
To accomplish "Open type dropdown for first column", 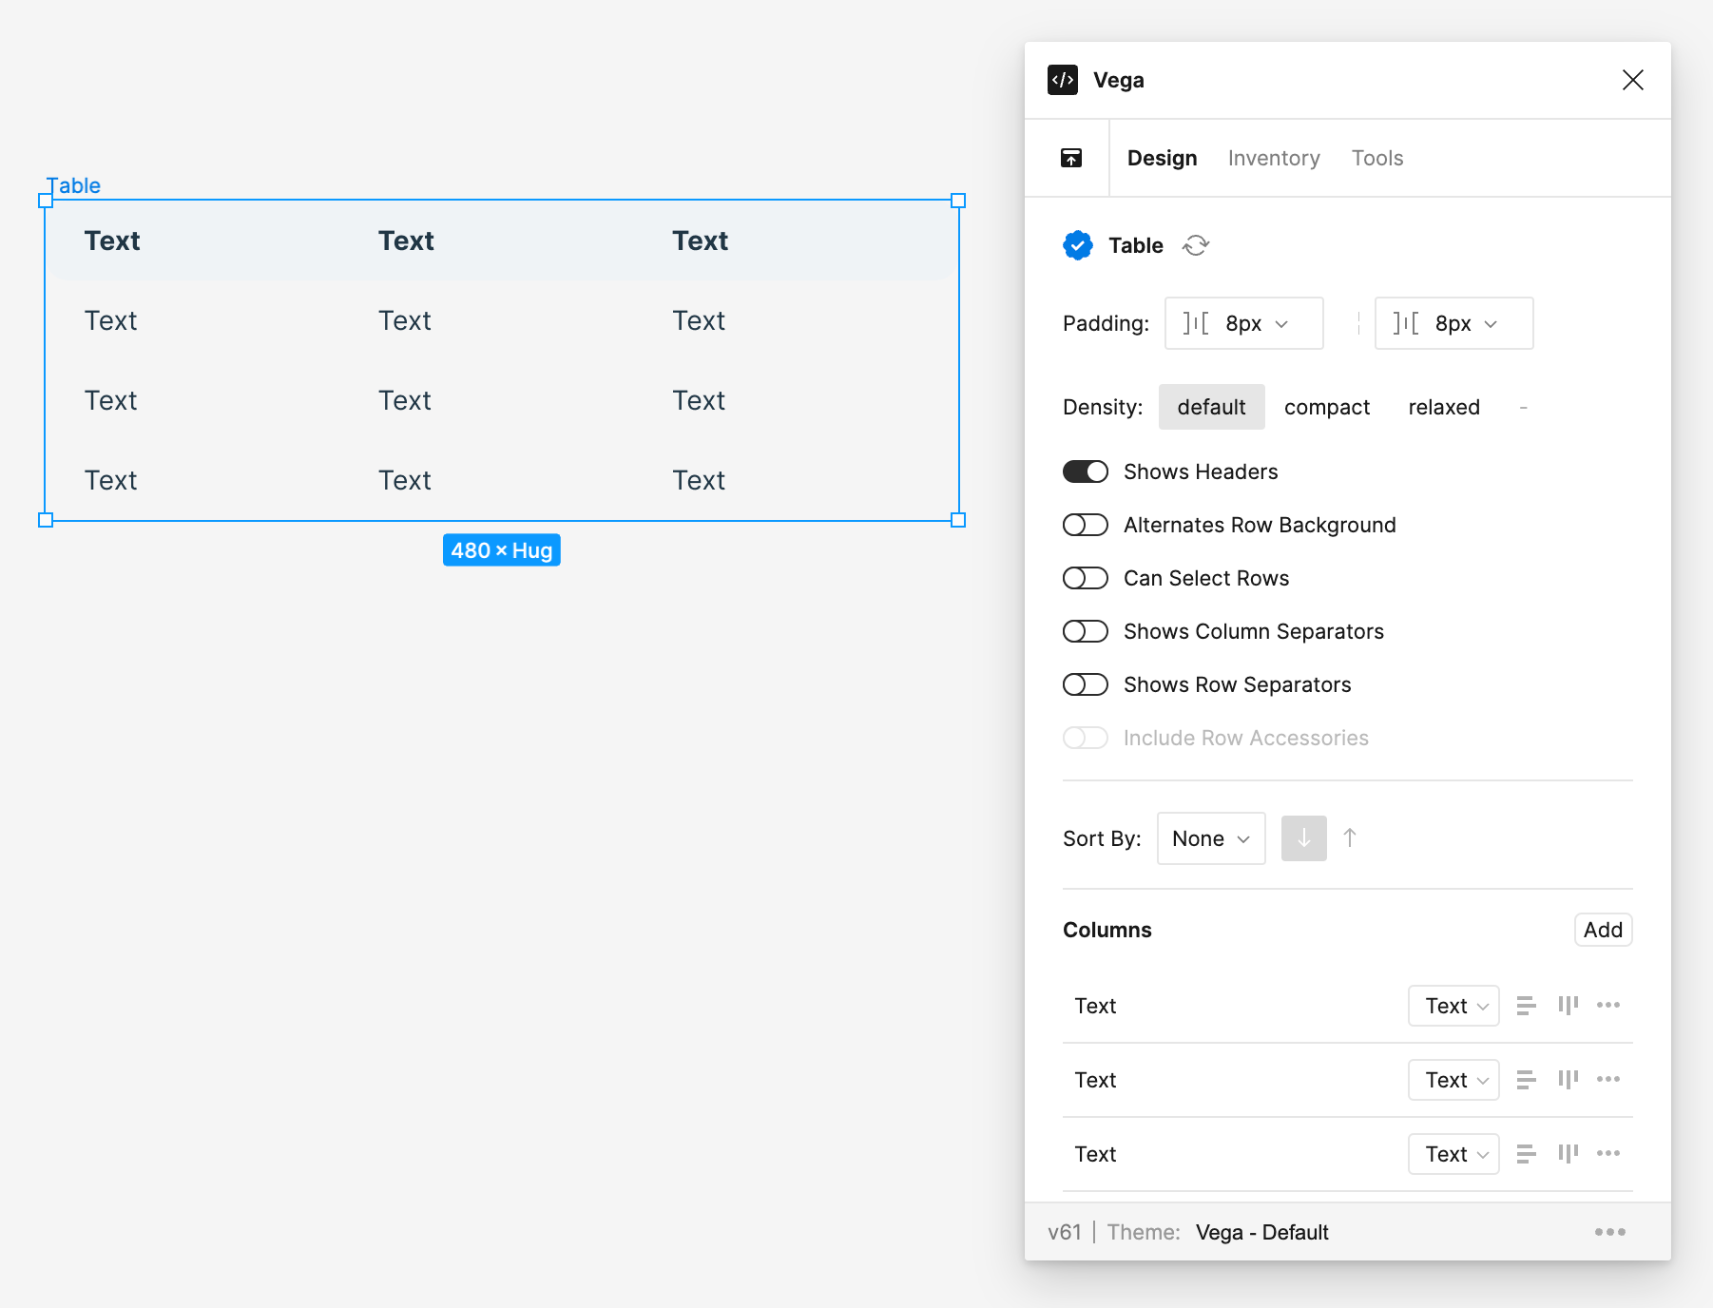I will (1453, 1006).
